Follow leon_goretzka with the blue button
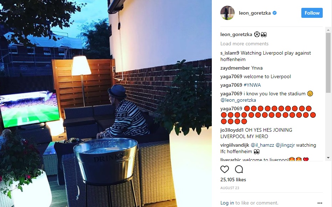332x207 pixels. [312, 13]
